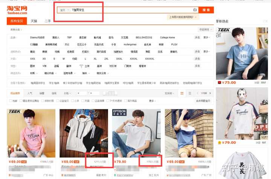
Task: Check the 天猫 checkbox in filter row
Action: 82,101
